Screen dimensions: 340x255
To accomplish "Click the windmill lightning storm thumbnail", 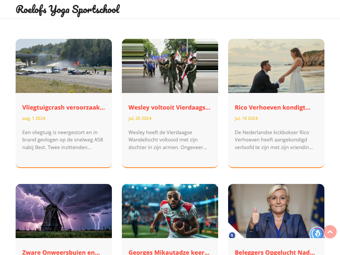I will click(x=64, y=211).
